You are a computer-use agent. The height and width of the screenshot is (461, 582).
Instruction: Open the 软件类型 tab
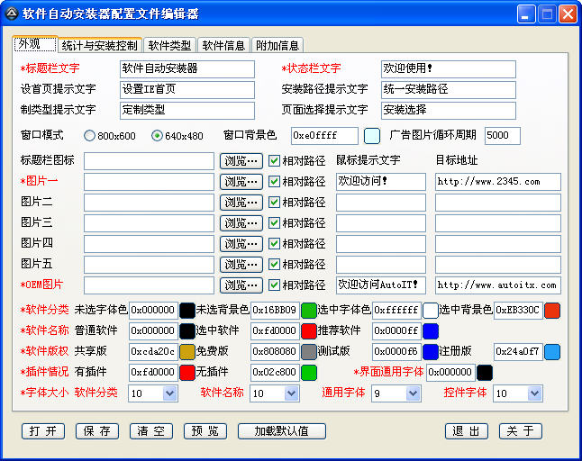169,46
